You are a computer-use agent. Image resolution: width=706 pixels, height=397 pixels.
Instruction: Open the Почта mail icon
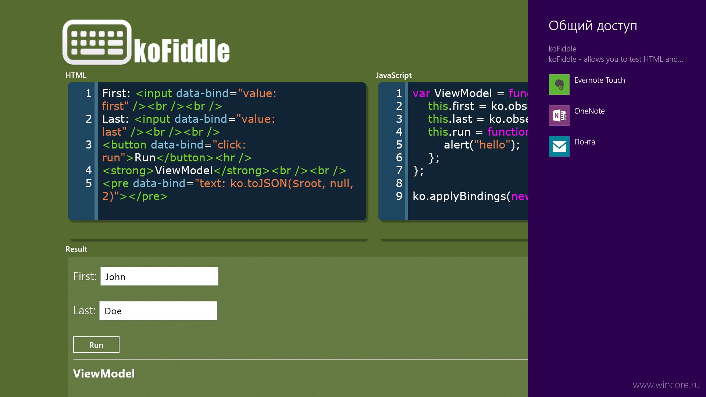(559, 146)
